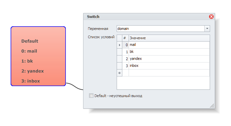Select row number 3 cell
Screen dimensions: 231x126
click(x=125, y=66)
